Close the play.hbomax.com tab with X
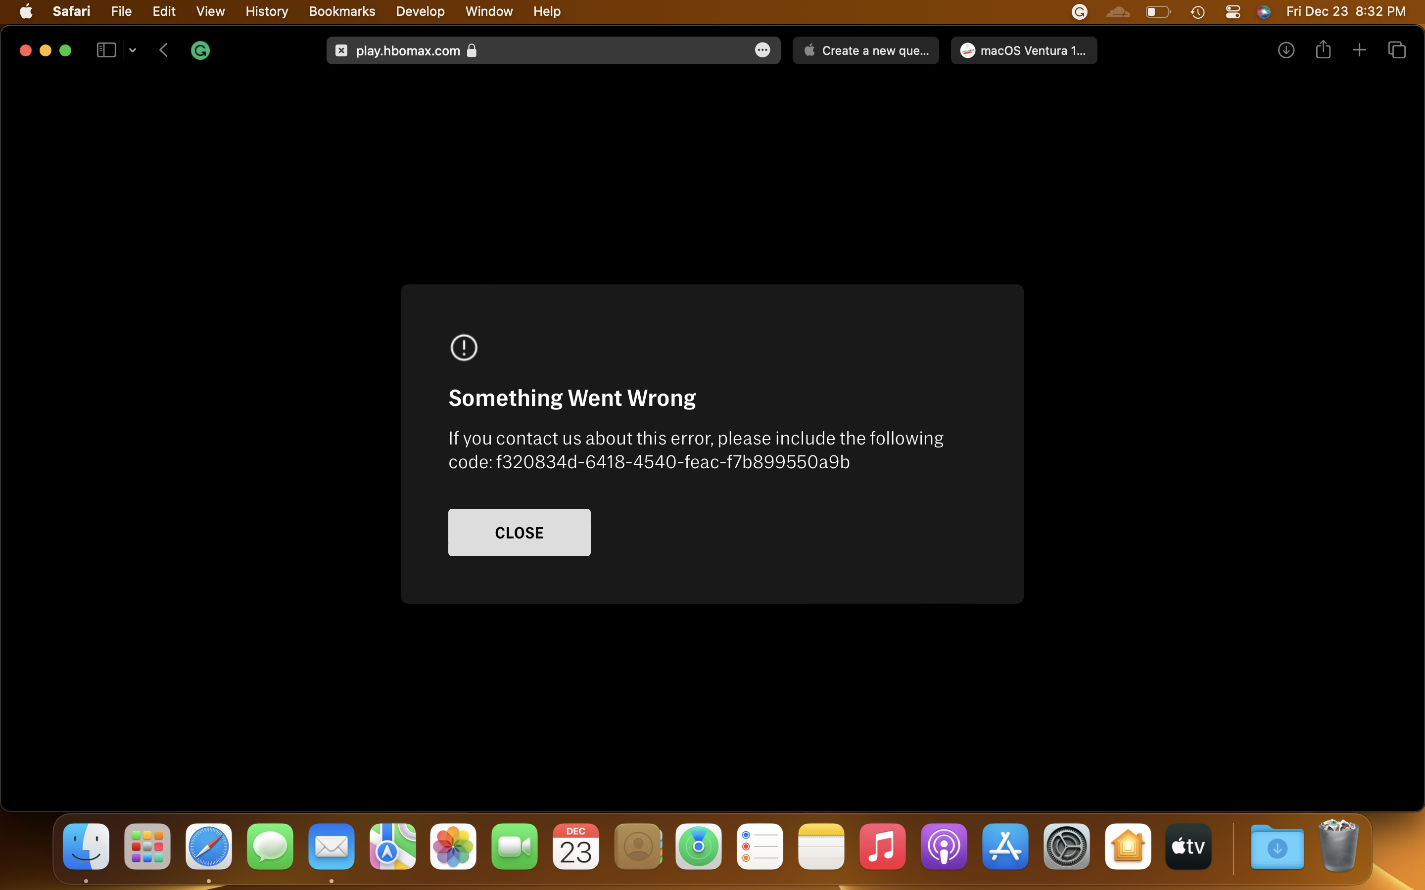This screenshot has width=1425, height=890. point(341,50)
